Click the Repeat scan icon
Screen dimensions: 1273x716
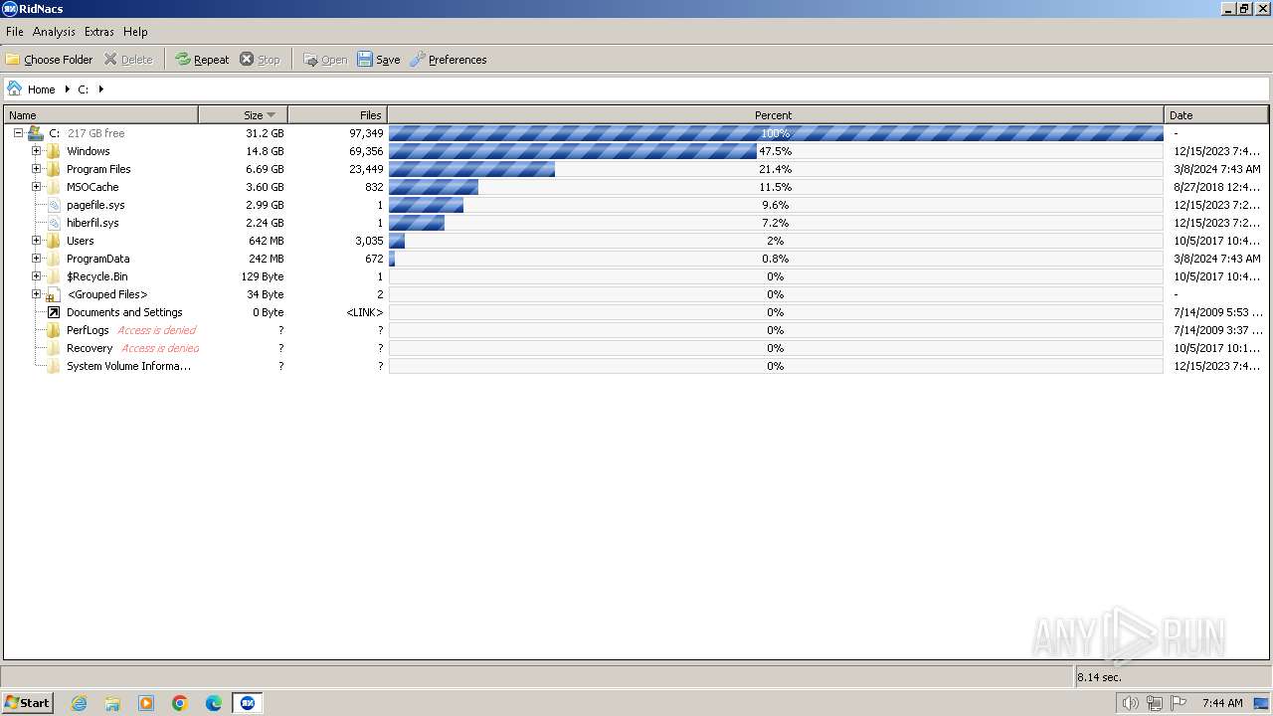coord(183,60)
